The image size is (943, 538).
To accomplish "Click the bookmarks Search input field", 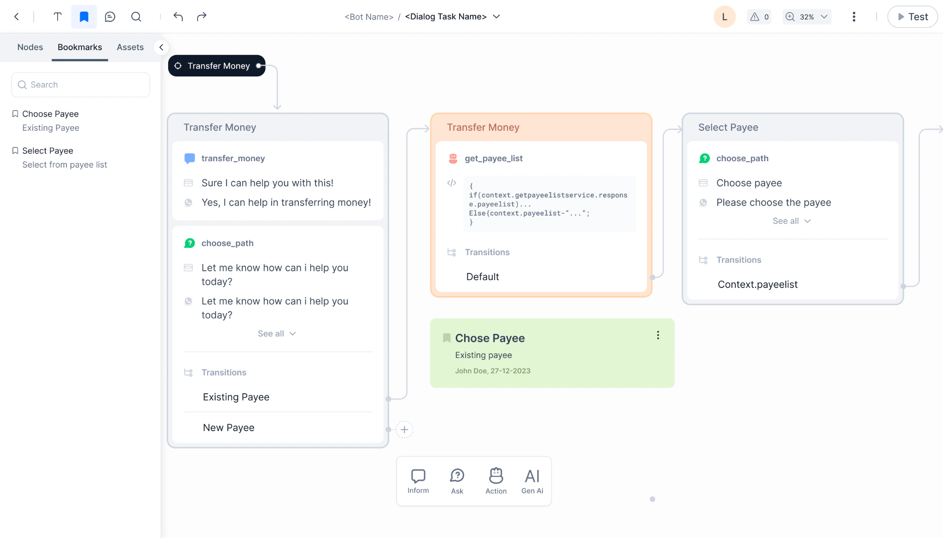I will 81,85.
